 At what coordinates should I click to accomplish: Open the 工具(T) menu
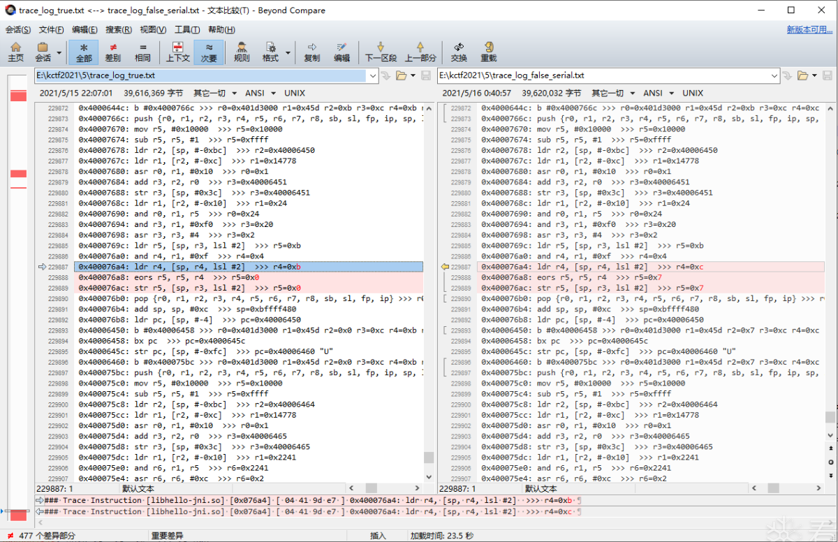[x=187, y=29]
